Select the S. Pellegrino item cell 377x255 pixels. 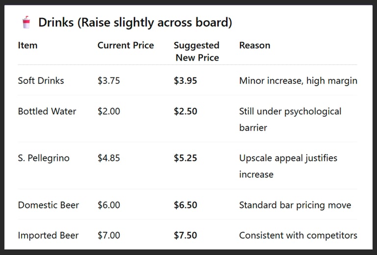click(x=44, y=158)
